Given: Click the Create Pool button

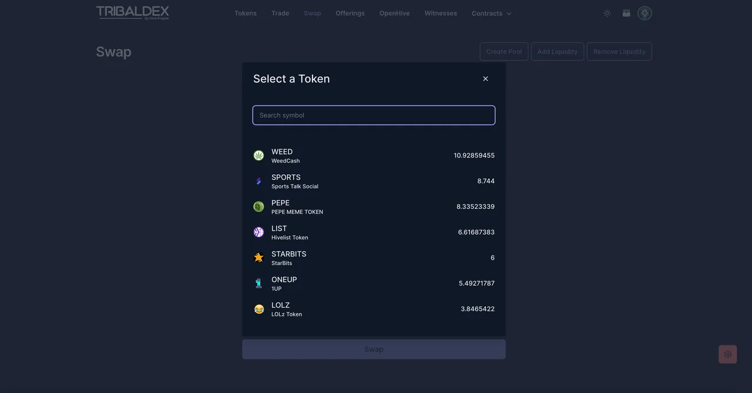Looking at the screenshot, I should click(504, 52).
